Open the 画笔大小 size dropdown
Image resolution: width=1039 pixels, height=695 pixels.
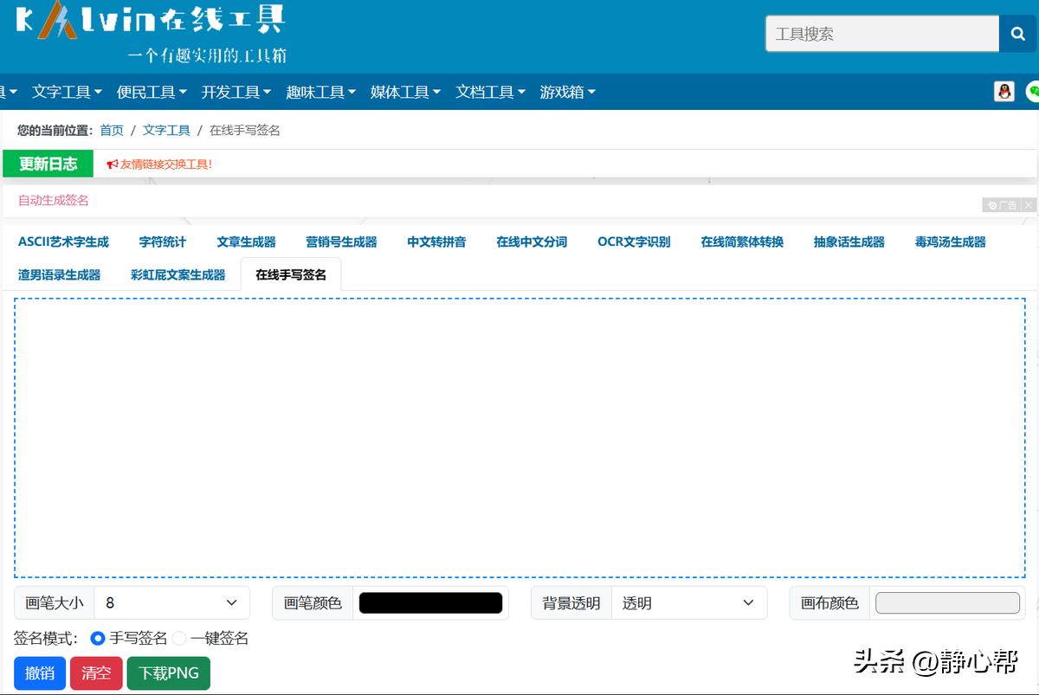(x=173, y=602)
